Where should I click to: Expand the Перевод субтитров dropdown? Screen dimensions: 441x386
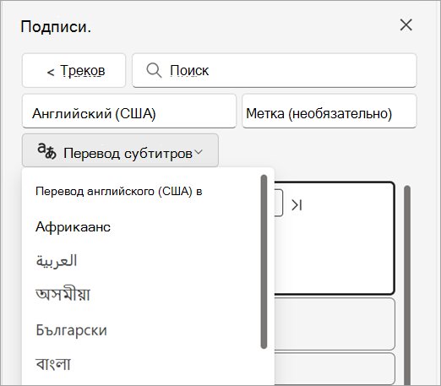(x=120, y=150)
